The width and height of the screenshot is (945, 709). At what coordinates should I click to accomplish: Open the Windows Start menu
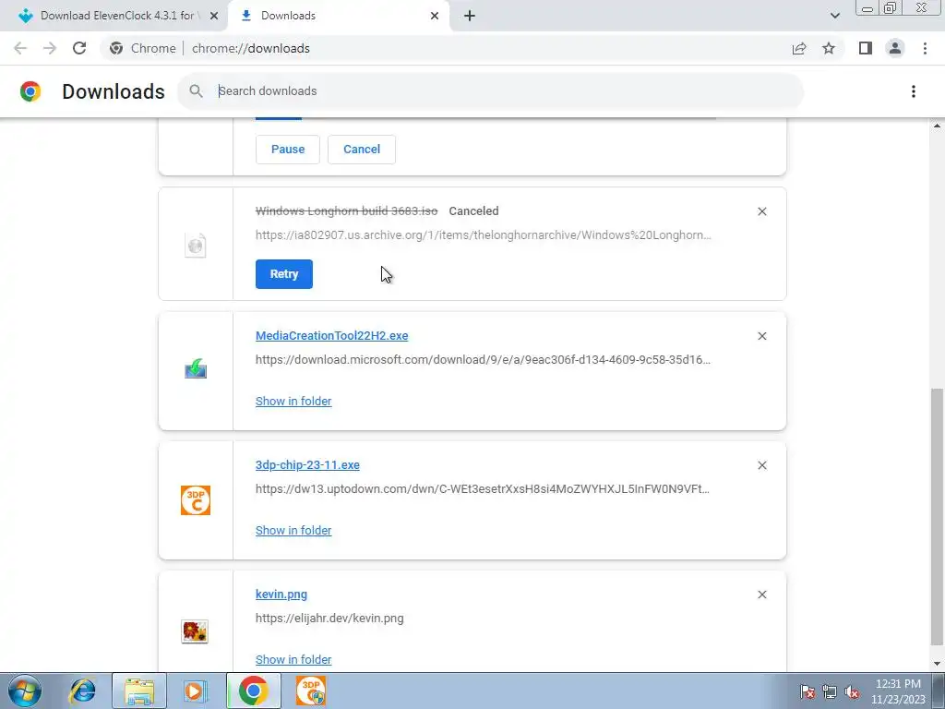[25, 691]
